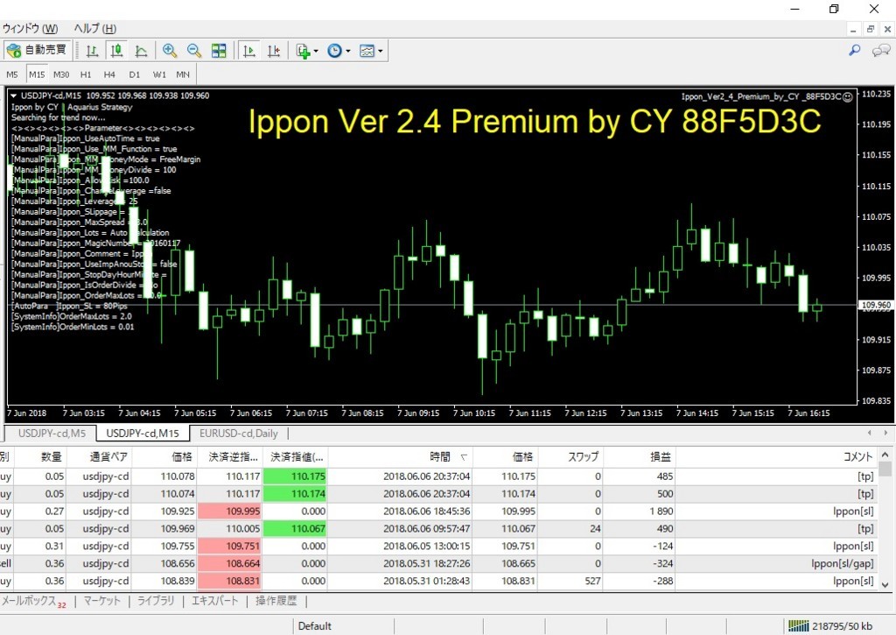Toggle chart auto scroll
This screenshot has height=635, width=896.
point(248,51)
